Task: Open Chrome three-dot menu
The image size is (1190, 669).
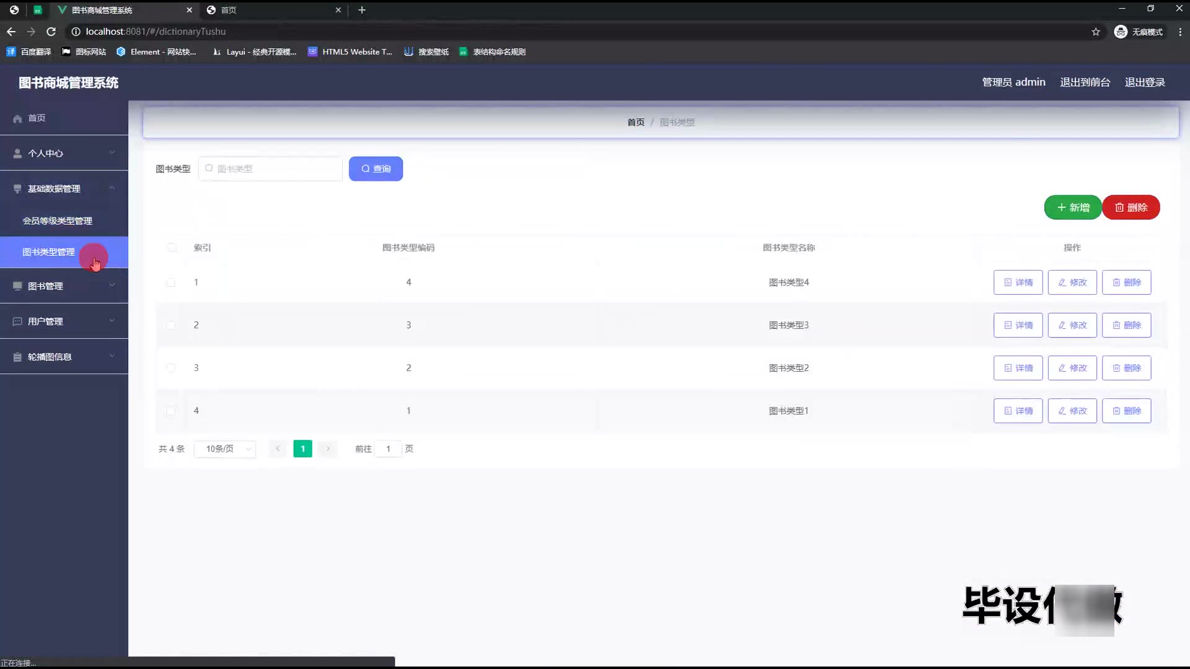Action: pyautogui.click(x=1180, y=32)
